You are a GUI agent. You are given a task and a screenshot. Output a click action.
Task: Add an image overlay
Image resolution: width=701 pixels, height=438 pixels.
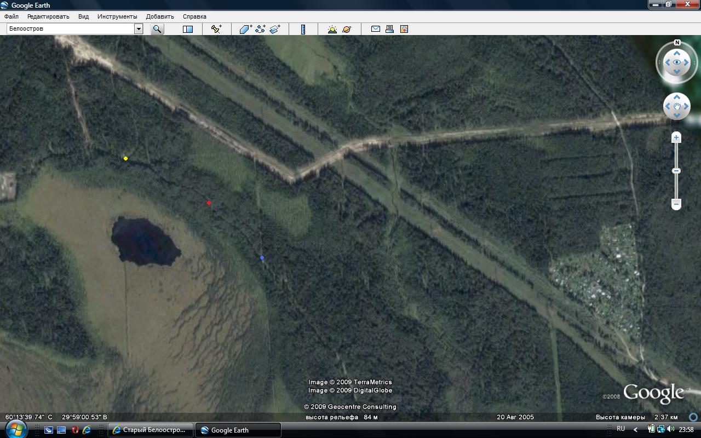click(x=275, y=29)
